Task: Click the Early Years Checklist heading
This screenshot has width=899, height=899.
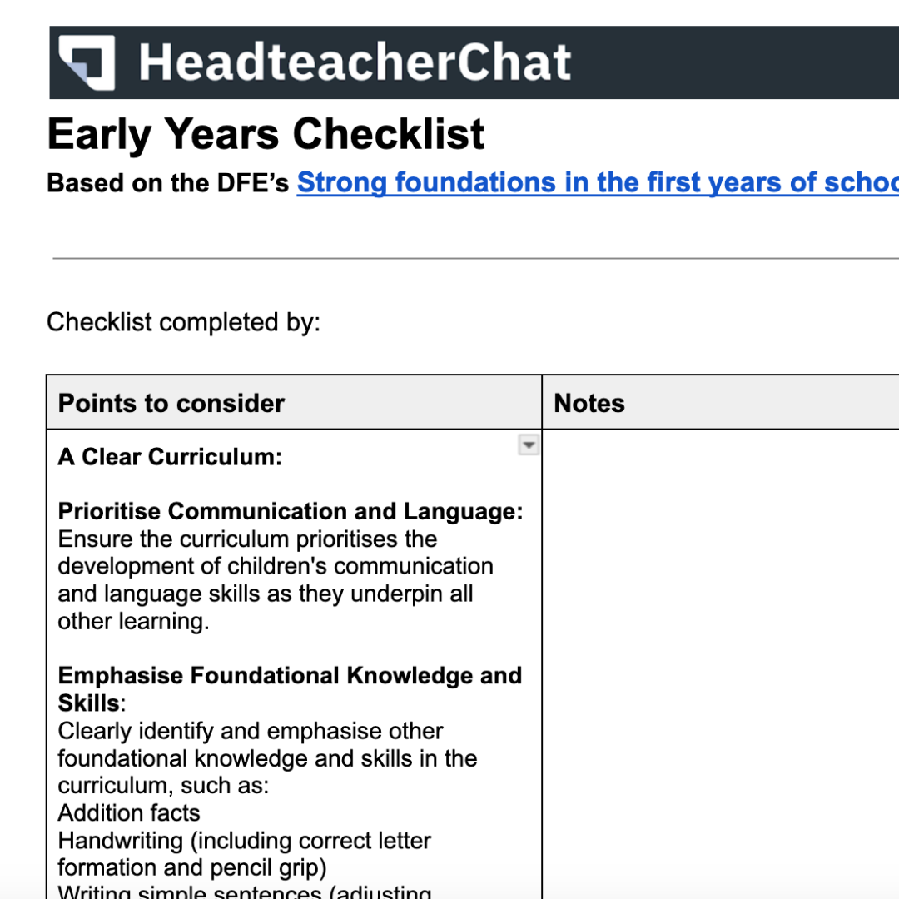Action: (x=266, y=134)
